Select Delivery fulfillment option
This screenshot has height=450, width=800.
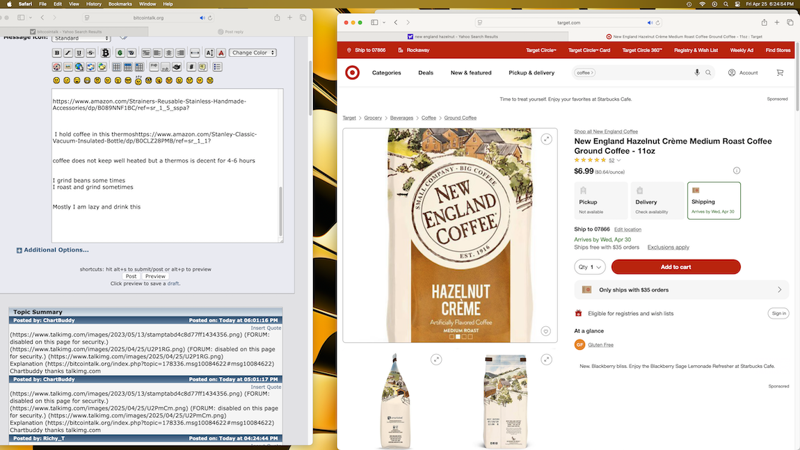[657, 200]
